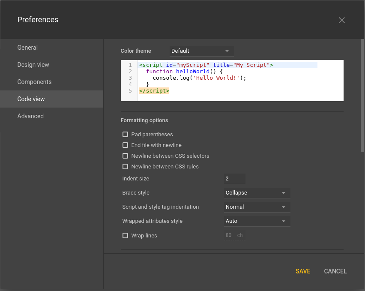The width and height of the screenshot is (365, 291).
Task: Toggle End file with newline option
Action: point(126,145)
